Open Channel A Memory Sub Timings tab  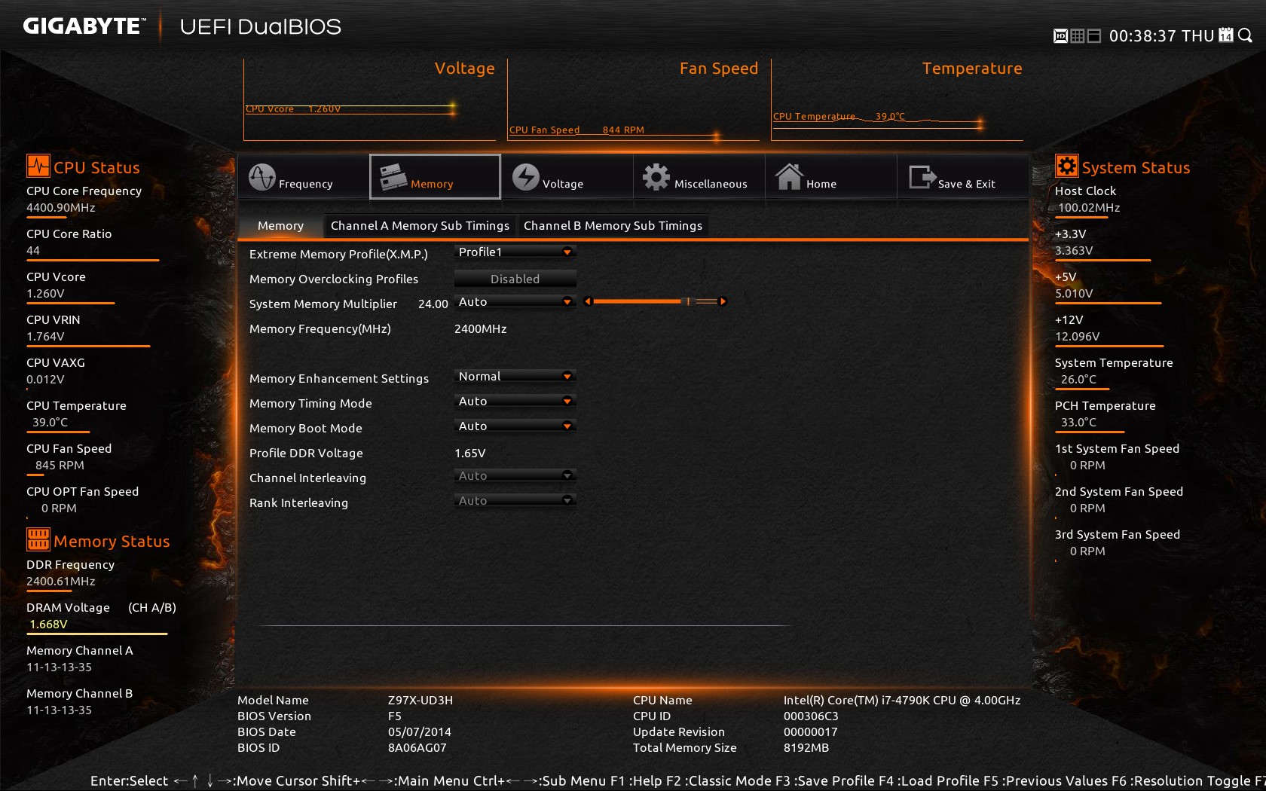point(420,225)
